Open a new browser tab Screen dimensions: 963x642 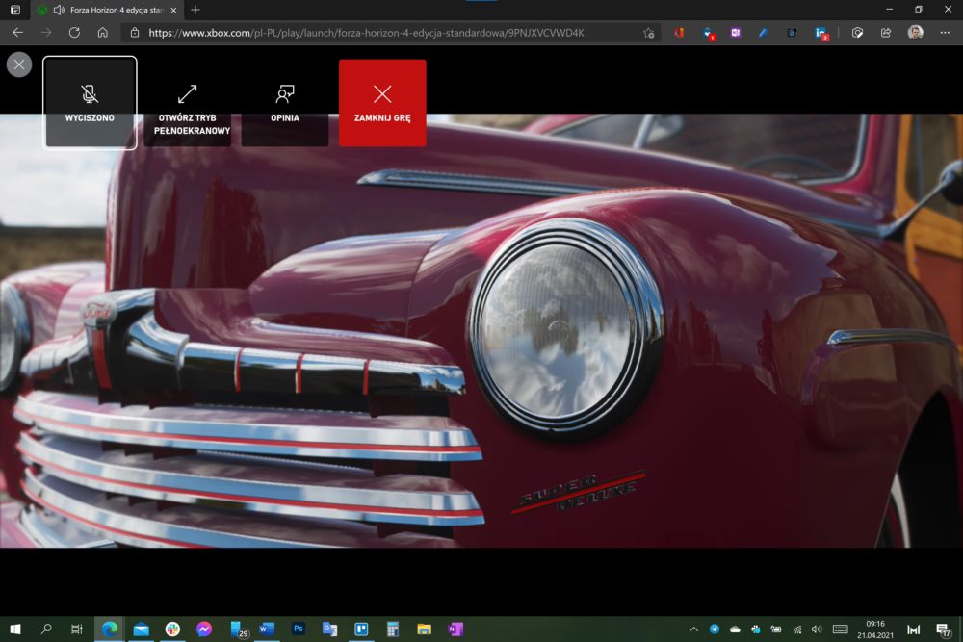[x=195, y=10]
